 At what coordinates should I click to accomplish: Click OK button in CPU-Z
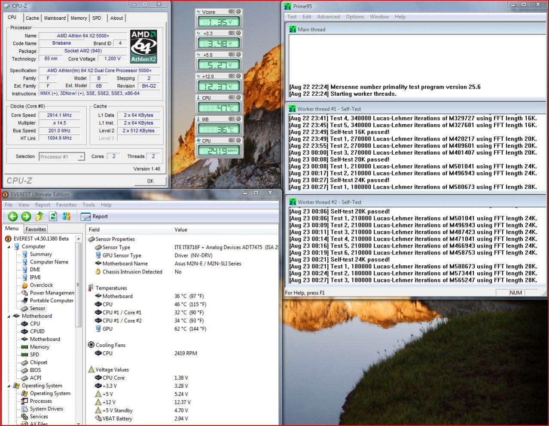coord(150,181)
